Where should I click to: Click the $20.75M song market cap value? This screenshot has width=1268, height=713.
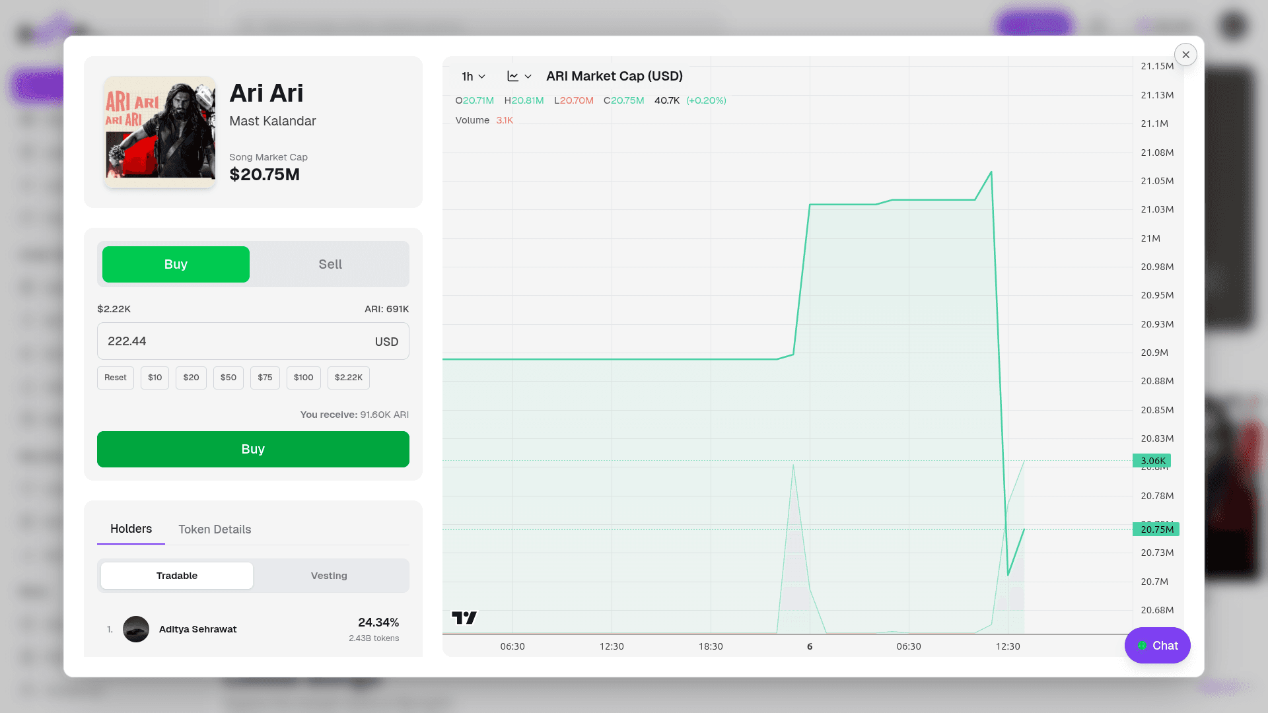click(x=264, y=174)
